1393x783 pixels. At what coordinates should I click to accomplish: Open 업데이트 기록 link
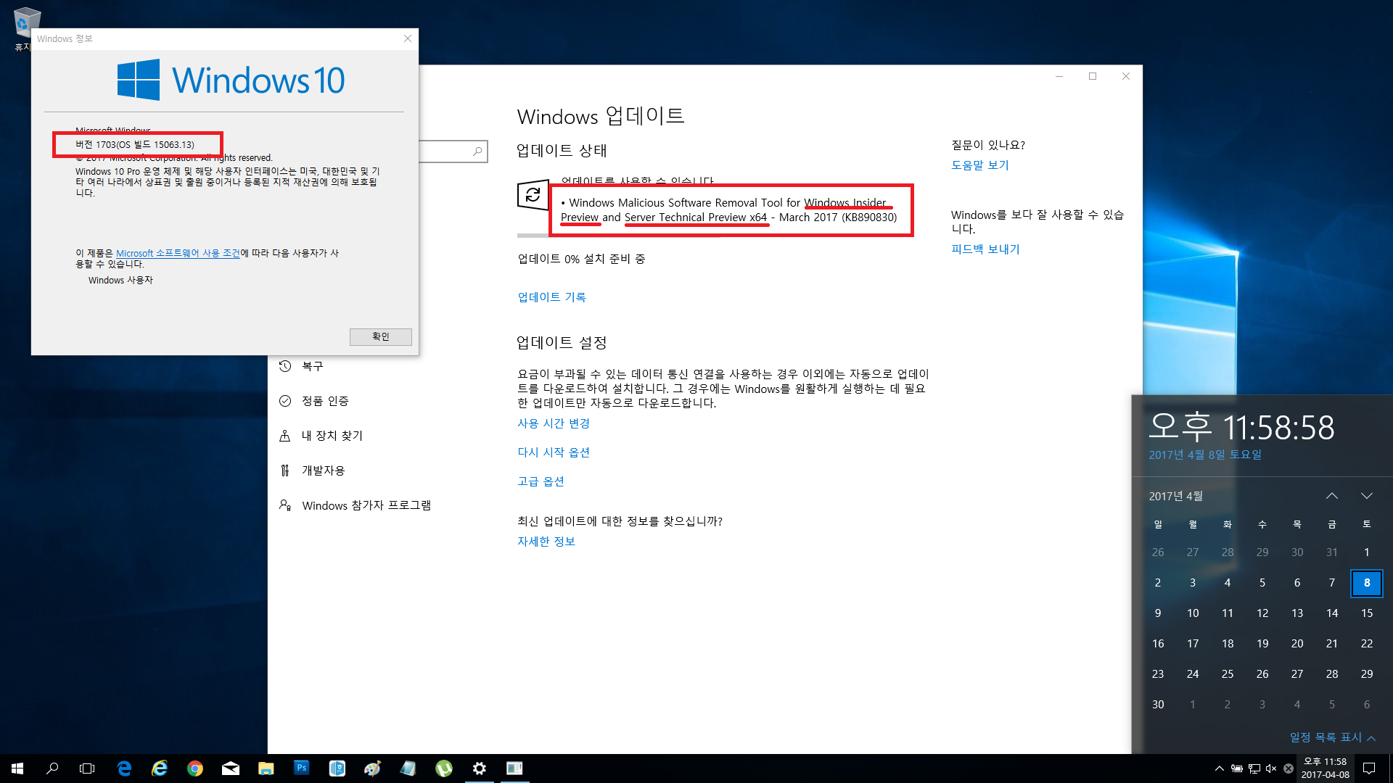(551, 297)
